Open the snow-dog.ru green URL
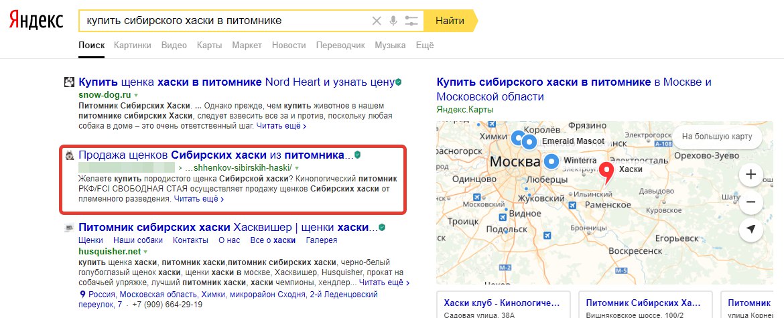 click(105, 94)
